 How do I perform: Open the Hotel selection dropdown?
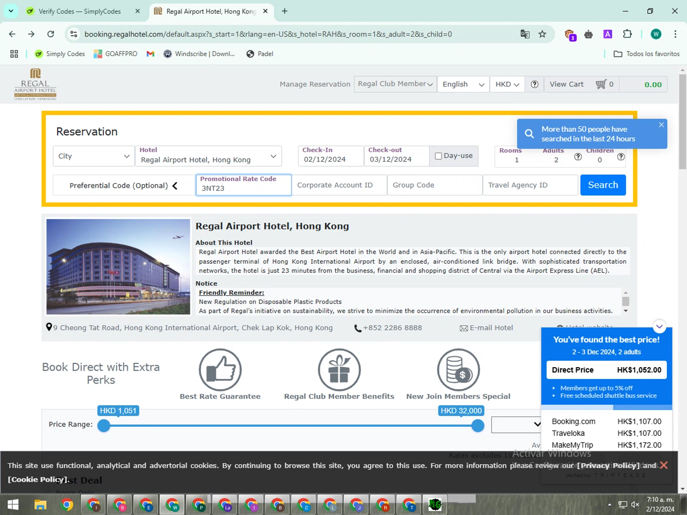click(x=208, y=156)
